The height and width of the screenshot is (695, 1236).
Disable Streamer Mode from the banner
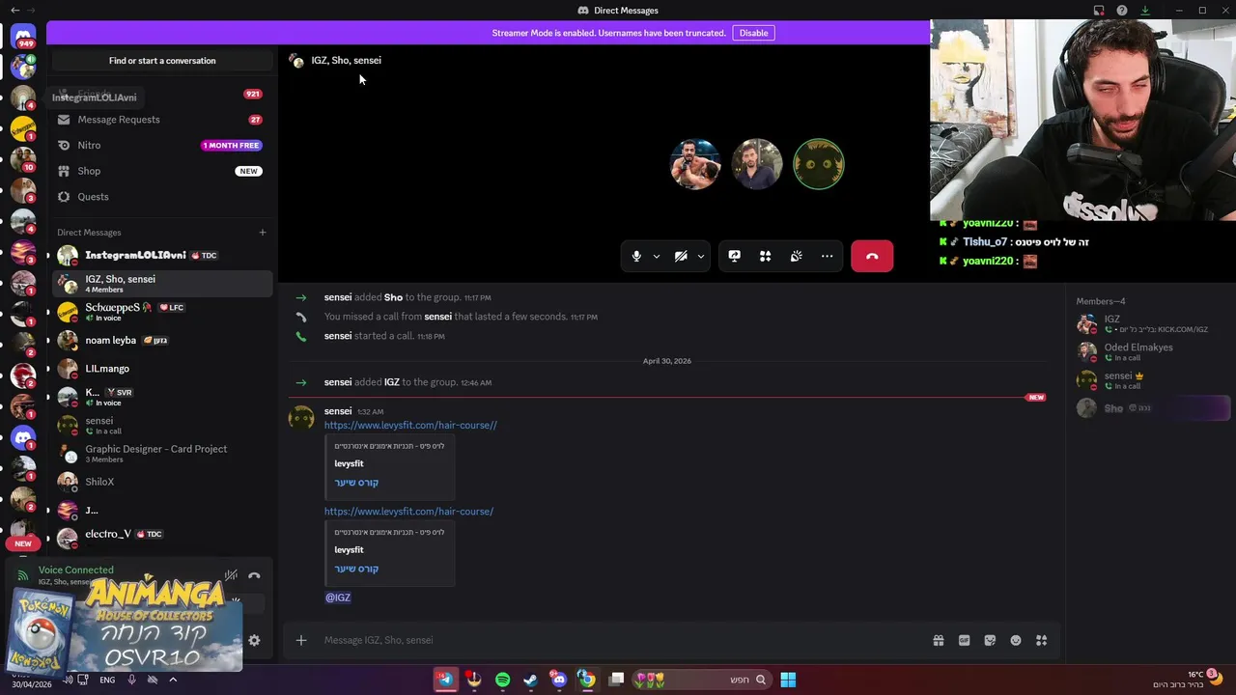pyautogui.click(x=753, y=33)
